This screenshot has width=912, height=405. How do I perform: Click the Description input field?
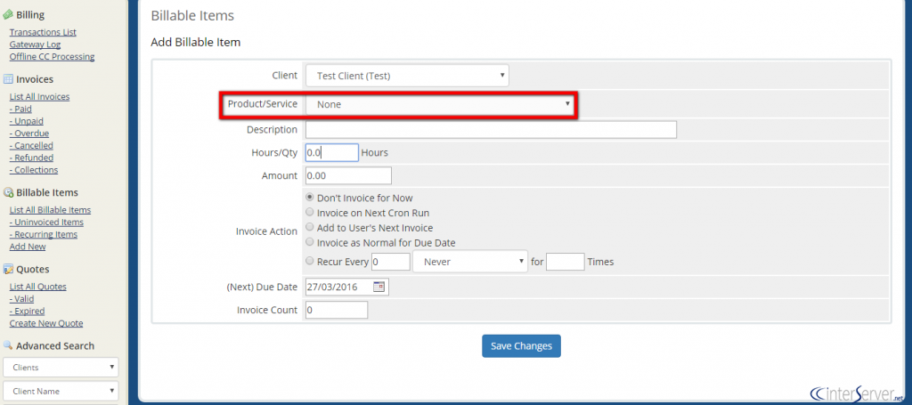pos(491,130)
